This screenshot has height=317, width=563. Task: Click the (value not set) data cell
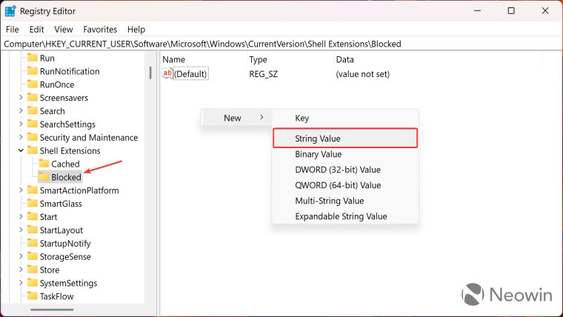tap(363, 74)
